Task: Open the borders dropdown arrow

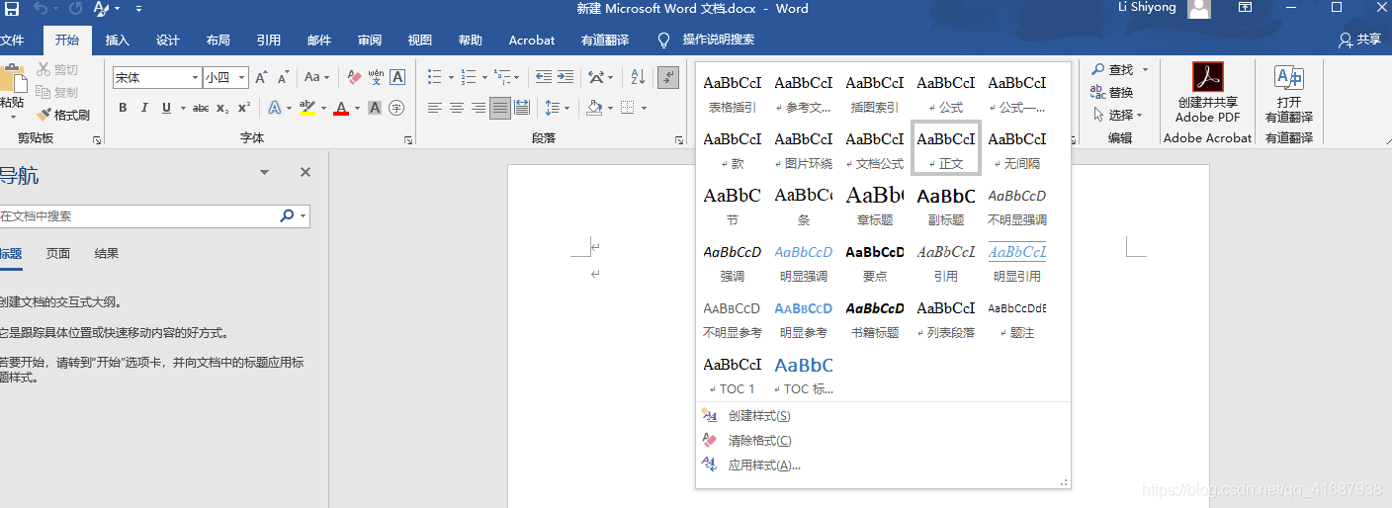Action: tap(644, 108)
